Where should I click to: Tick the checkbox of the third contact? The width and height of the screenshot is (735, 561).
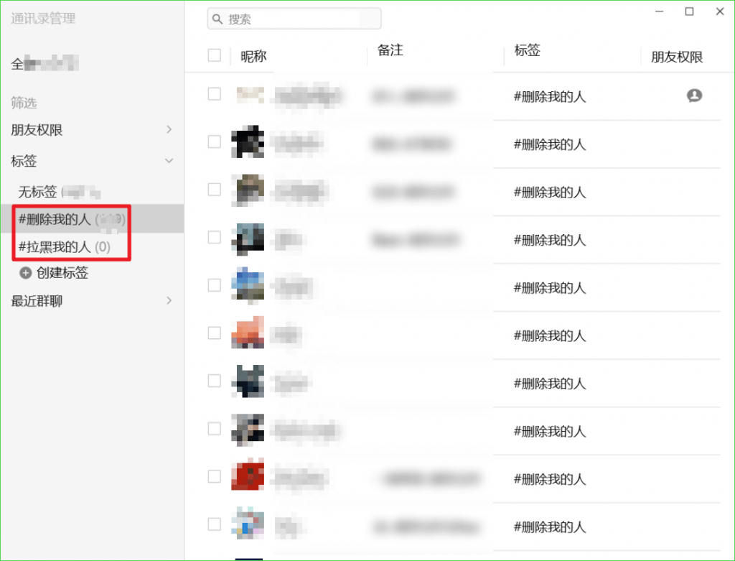214,189
